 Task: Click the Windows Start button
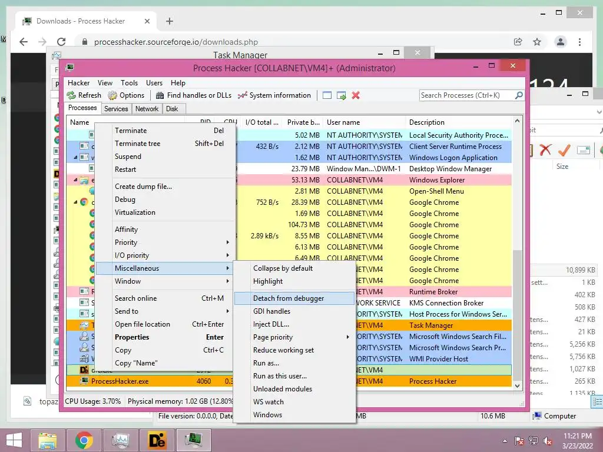click(x=14, y=440)
